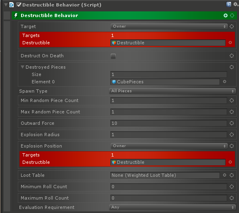Click the lightning bolt Destructible Behavior icon

click(16, 15)
